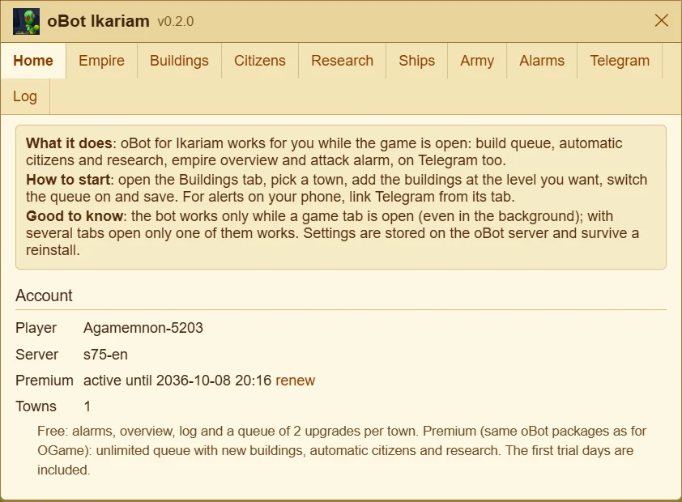Click the Account section heading
The image size is (682, 502).
44,296
